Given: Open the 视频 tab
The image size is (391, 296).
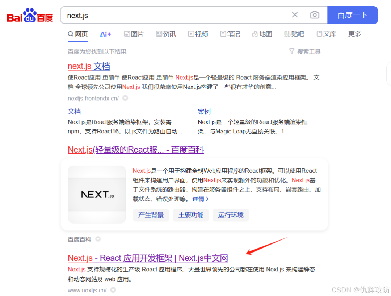Looking at the screenshot, I should point(198,34).
